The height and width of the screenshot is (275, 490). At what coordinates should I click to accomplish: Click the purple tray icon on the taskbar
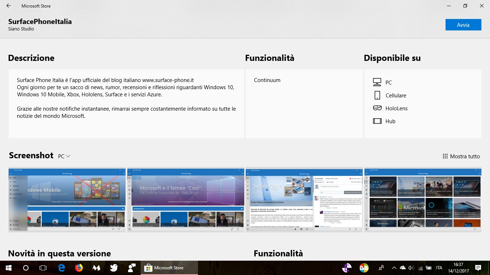[x=347, y=268]
